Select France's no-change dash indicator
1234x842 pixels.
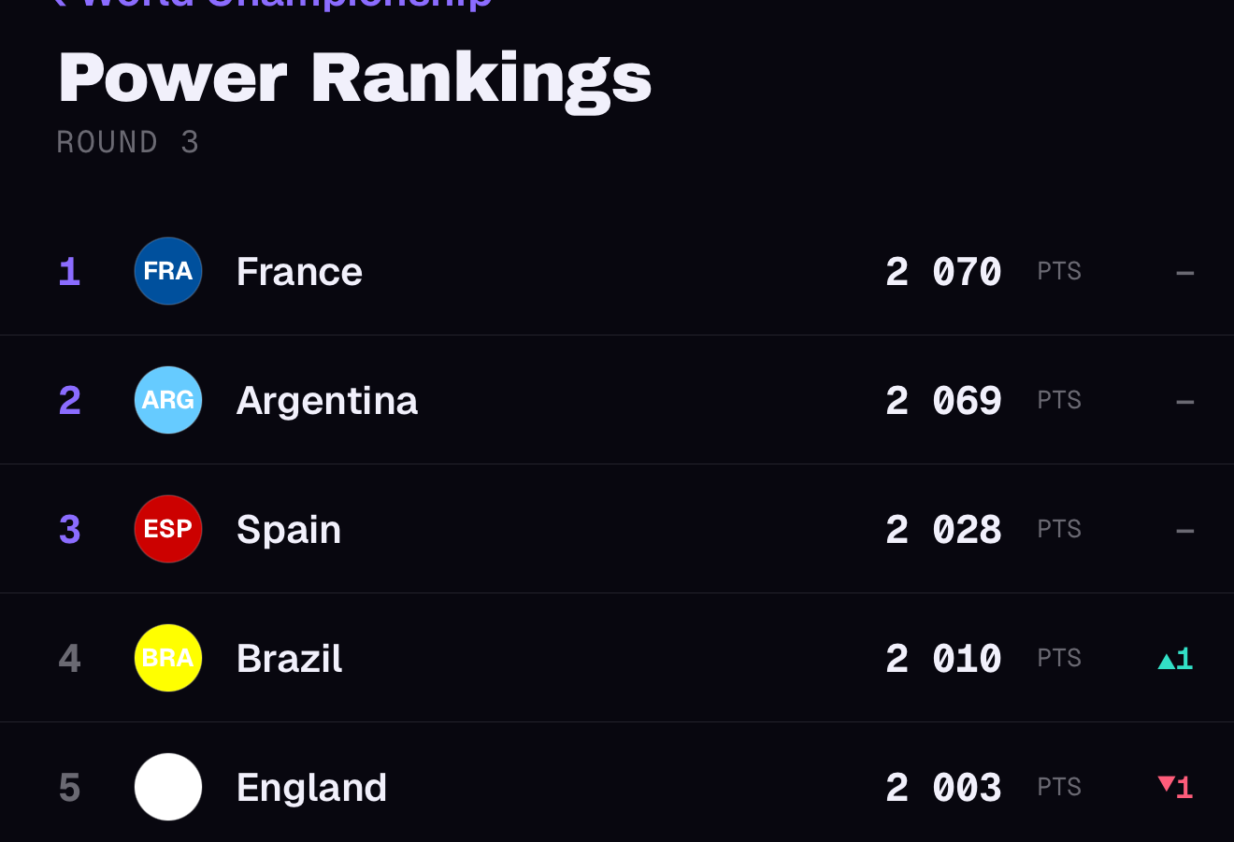click(1184, 273)
